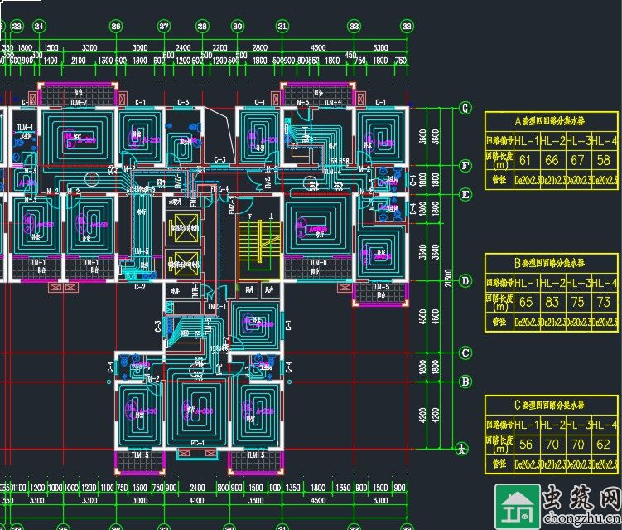
Task: Pick grid axis bubble B
Action: [465, 382]
